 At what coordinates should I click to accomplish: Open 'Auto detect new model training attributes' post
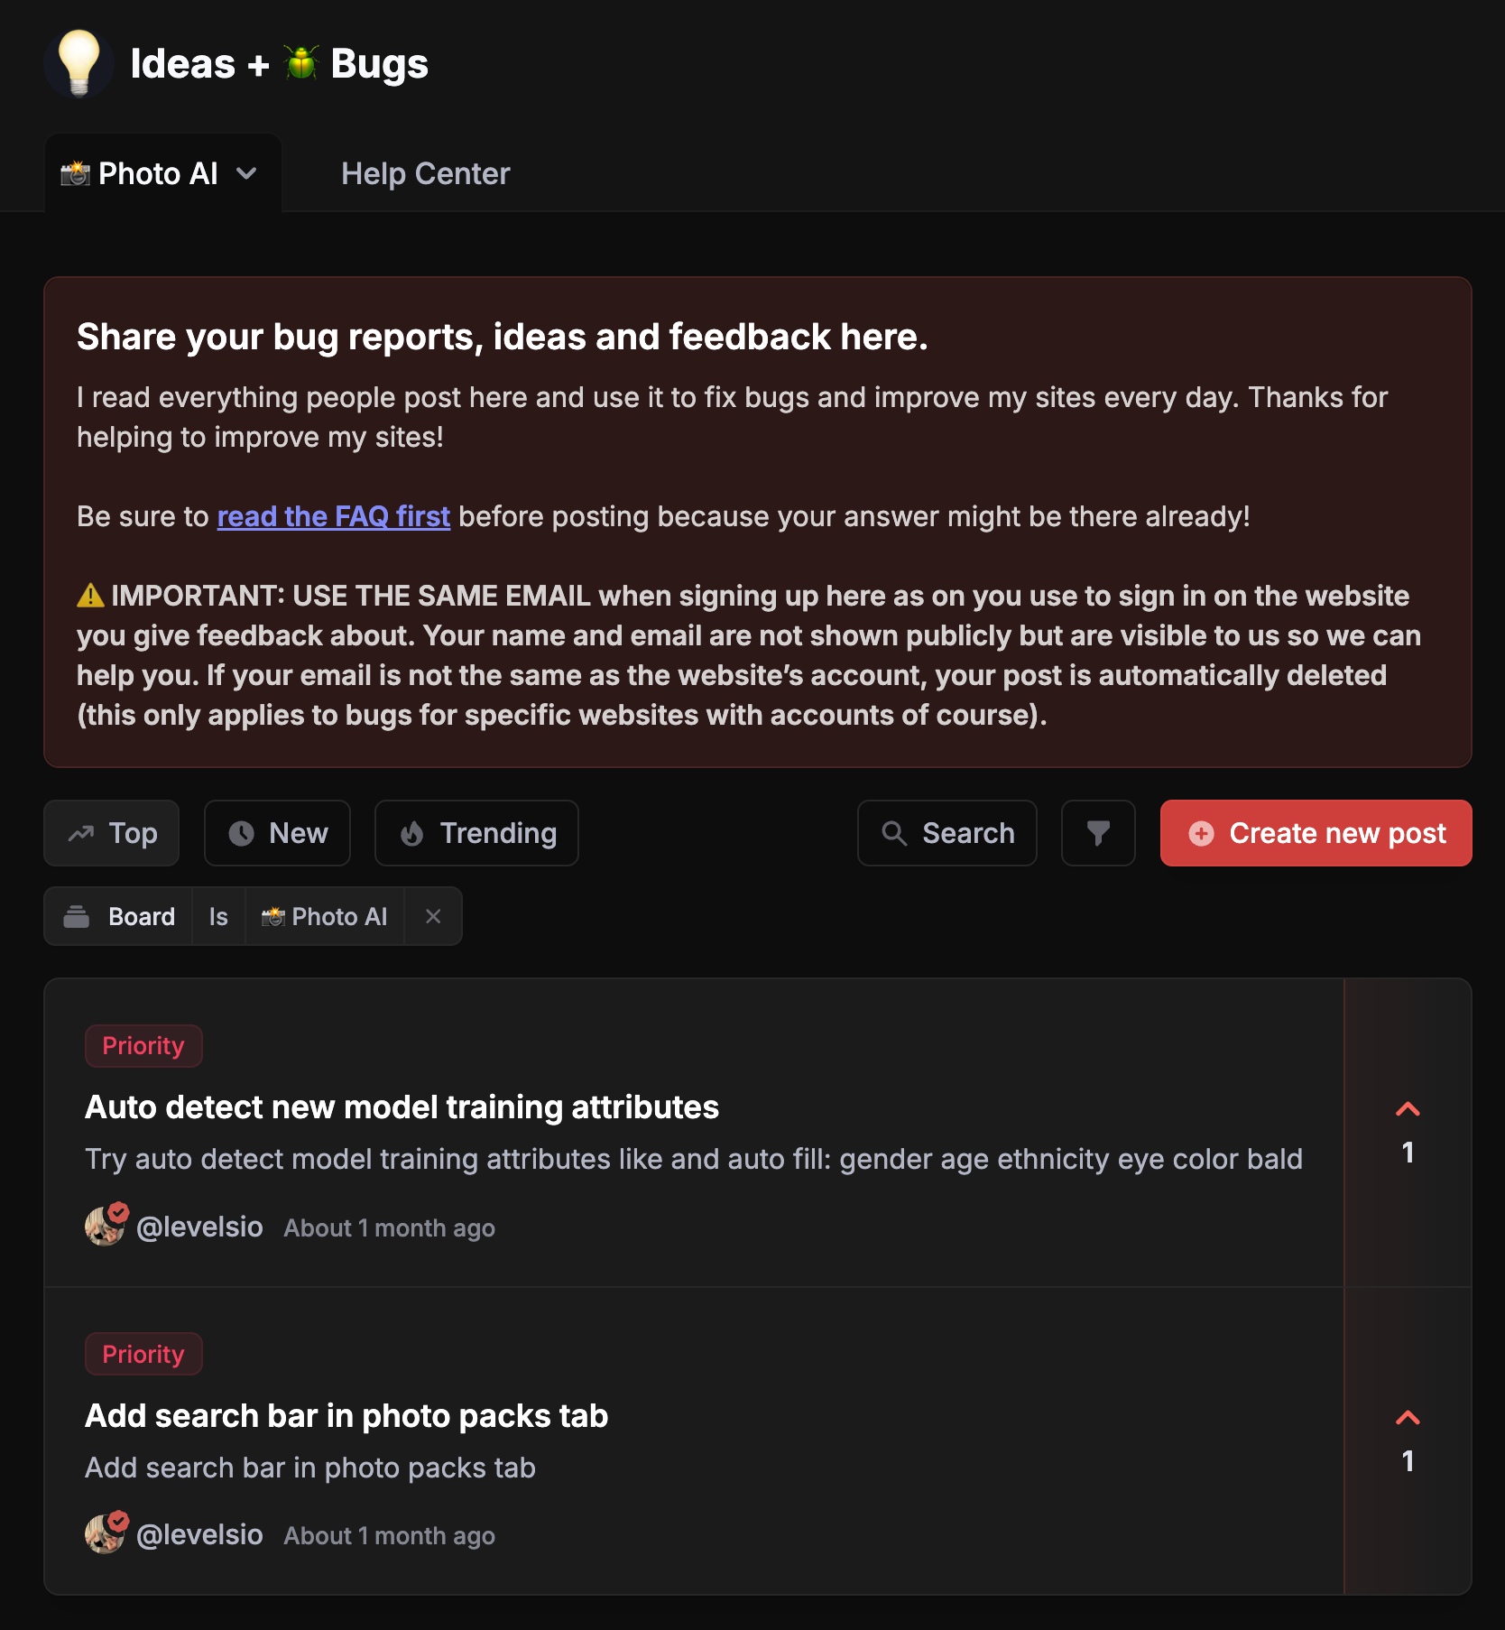click(x=402, y=1107)
